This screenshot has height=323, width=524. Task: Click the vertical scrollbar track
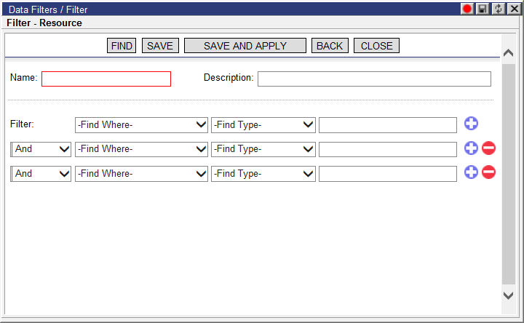click(508, 174)
